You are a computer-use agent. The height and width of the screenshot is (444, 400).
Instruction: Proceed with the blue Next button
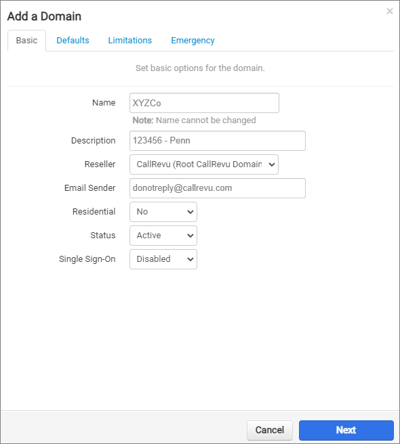pyautogui.click(x=346, y=430)
